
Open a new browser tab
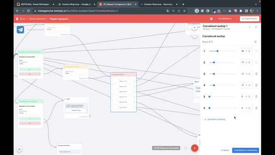pyautogui.click(x=183, y=4)
